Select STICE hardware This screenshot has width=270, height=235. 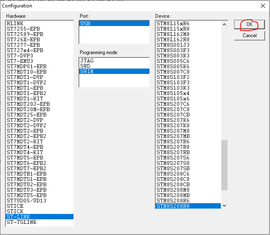pos(40,206)
